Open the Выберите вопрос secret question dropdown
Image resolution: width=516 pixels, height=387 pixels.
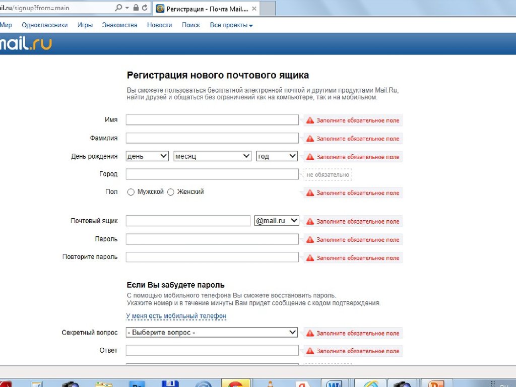point(212,333)
